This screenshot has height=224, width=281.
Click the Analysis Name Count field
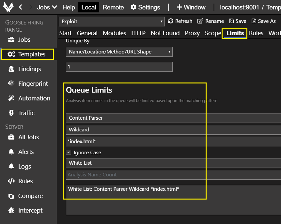click(x=173, y=175)
